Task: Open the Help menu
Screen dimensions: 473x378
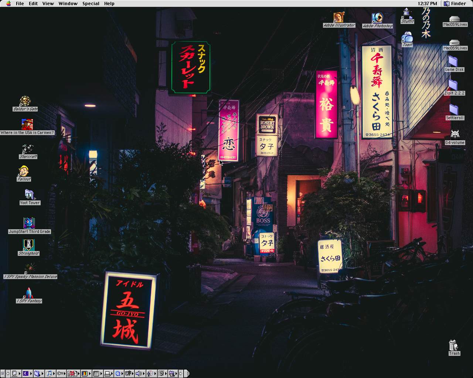Action: tap(109, 4)
